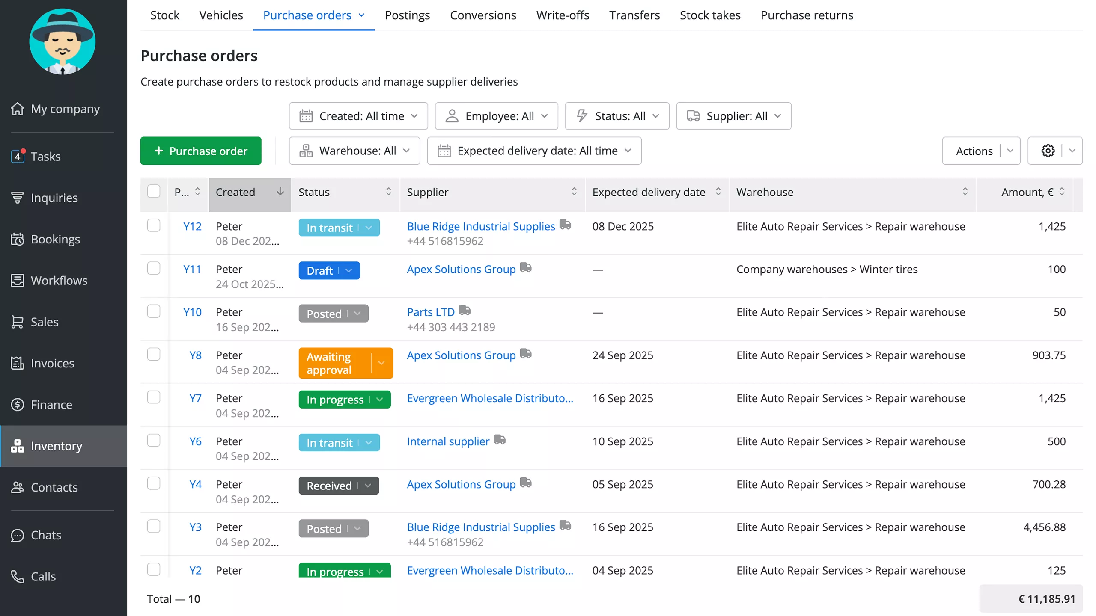Check the checkbox for order Y12
Viewport: 1096px width, 616px height.
pos(154,226)
